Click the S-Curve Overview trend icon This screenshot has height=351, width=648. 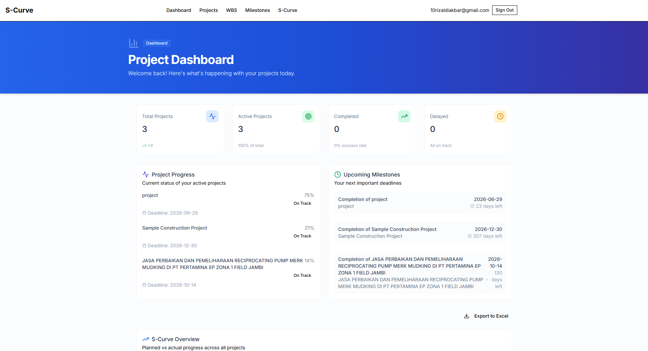(x=146, y=339)
